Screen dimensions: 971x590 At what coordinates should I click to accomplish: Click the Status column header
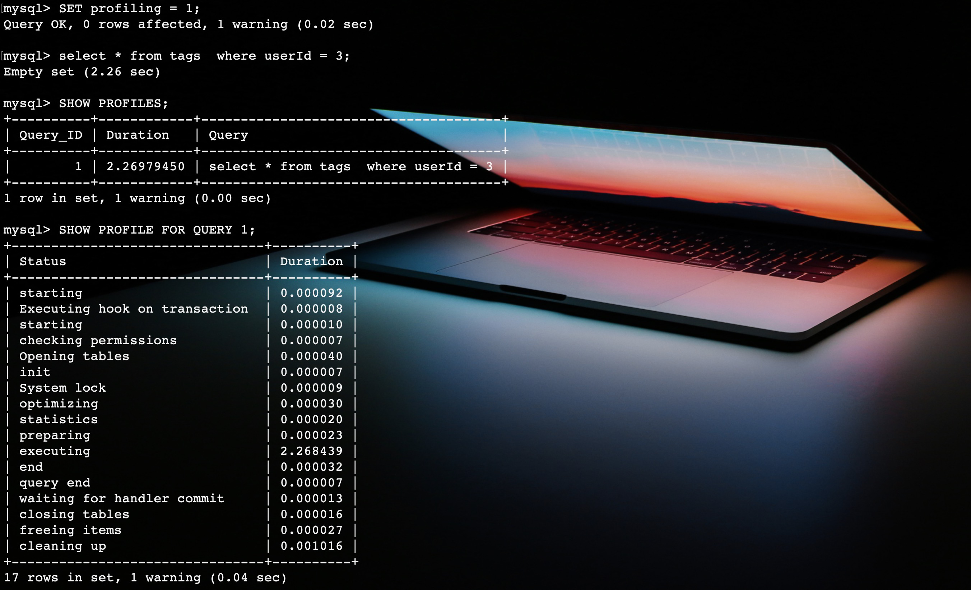pyautogui.click(x=43, y=261)
